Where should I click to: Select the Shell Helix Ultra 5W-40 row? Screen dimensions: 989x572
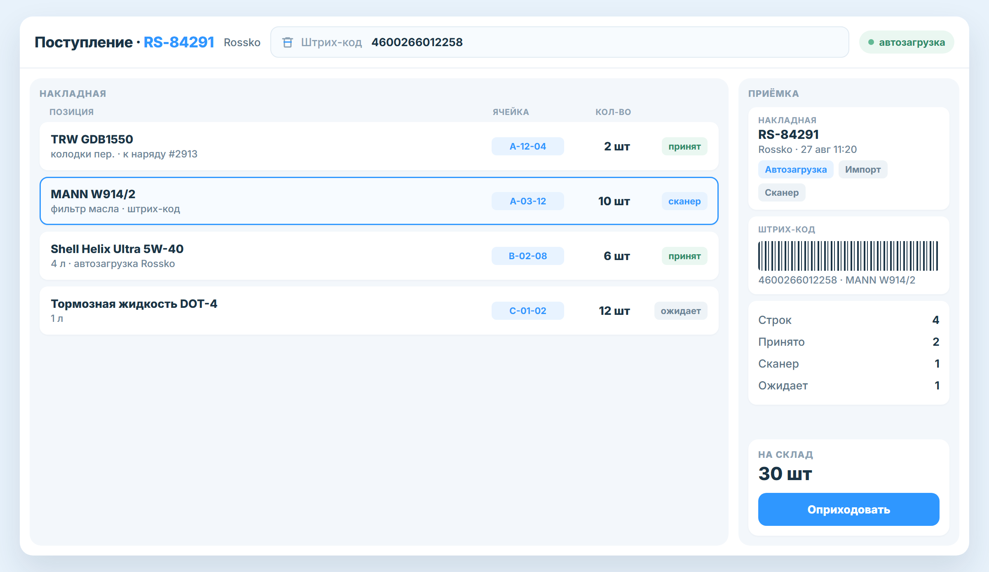(x=379, y=256)
